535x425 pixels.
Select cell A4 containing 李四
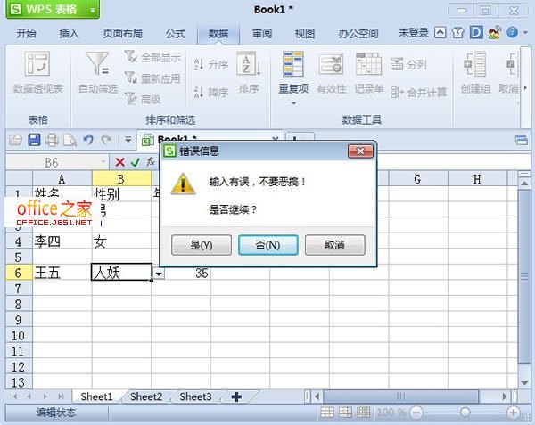pyautogui.click(x=62, y=241)
